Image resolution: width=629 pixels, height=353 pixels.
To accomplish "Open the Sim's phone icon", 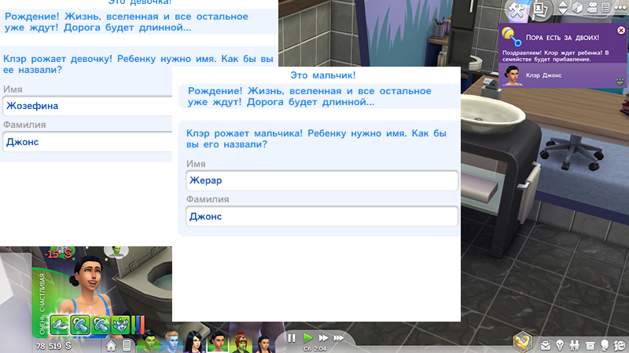I will 127,345.
